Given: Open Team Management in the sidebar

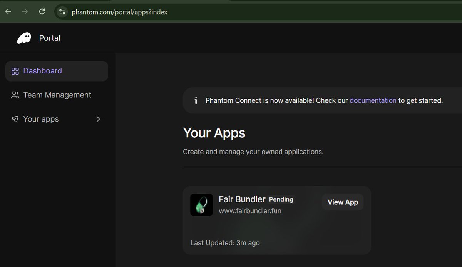Looking at the screenshot, I should tap(57, 95).
